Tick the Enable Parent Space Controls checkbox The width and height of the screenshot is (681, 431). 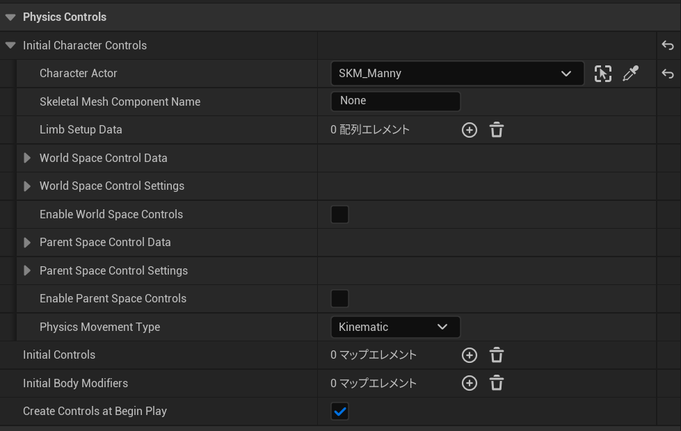[x=339, y=299]
